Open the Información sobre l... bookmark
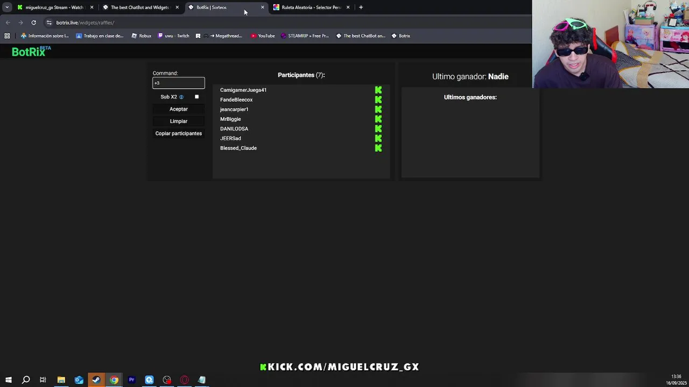The image size is (689, 387). 45,36
